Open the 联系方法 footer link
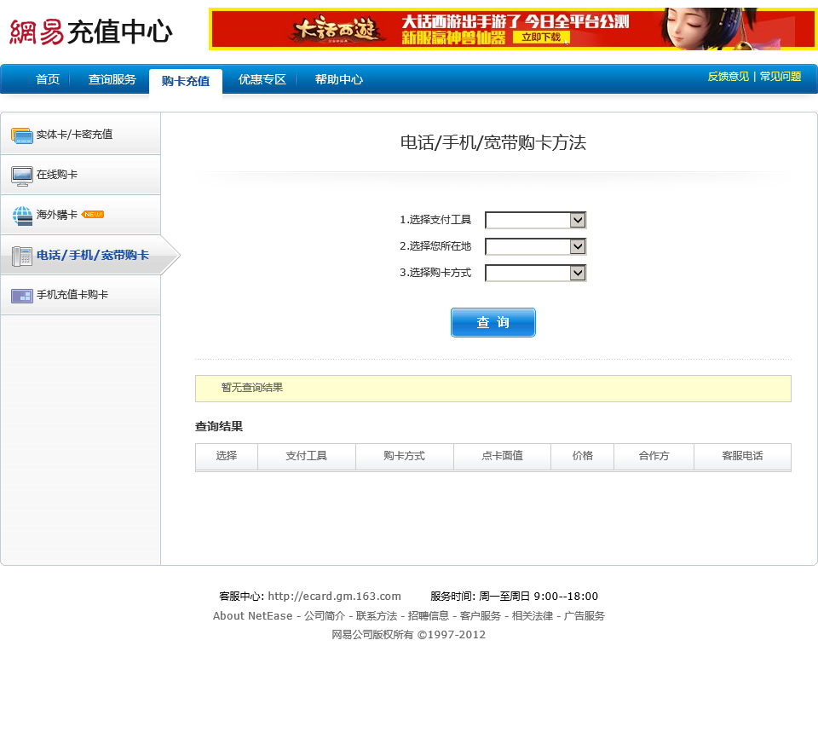Screen dimensions: 818x744 tap(377, 616)
